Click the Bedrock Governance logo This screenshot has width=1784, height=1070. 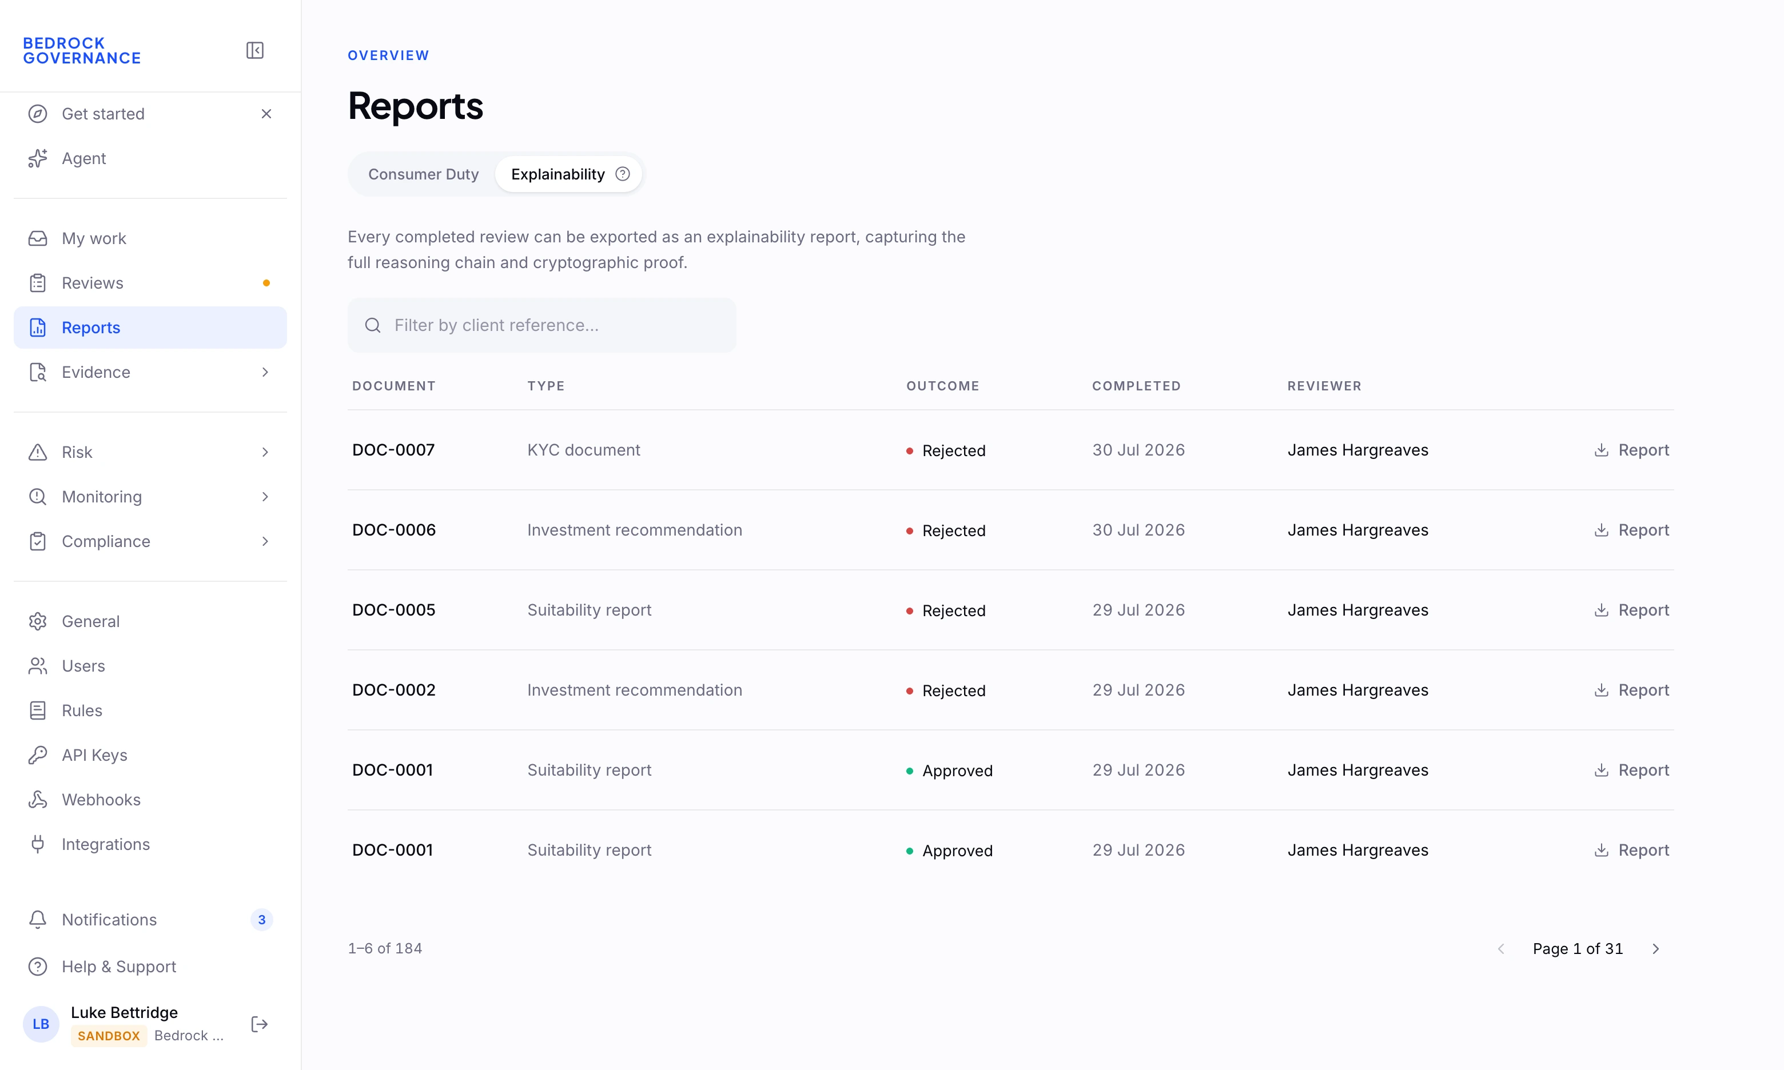[82, 50]
